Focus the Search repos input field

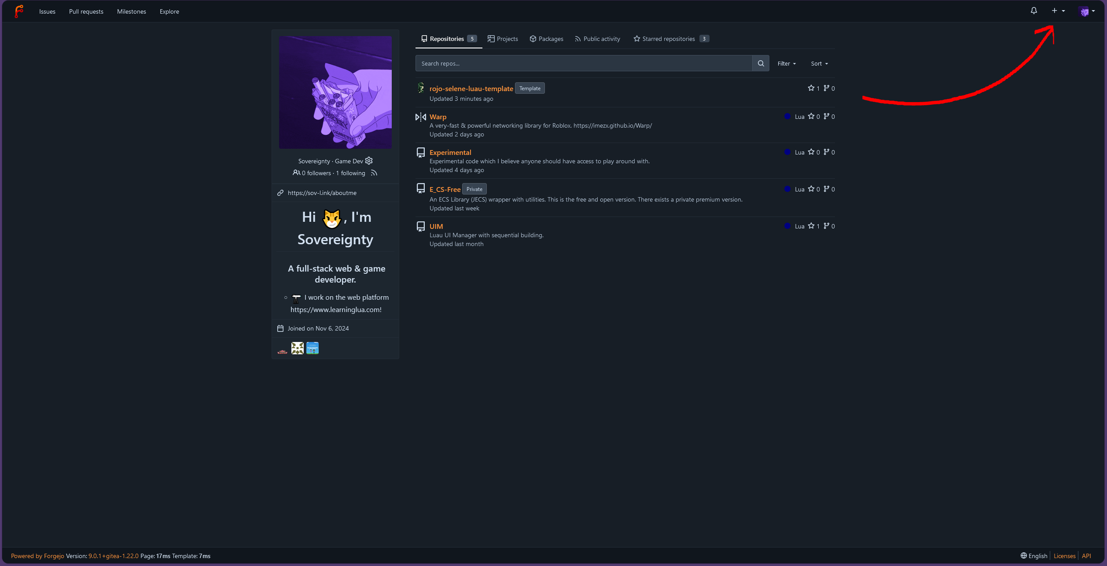(x=584, y=63)
